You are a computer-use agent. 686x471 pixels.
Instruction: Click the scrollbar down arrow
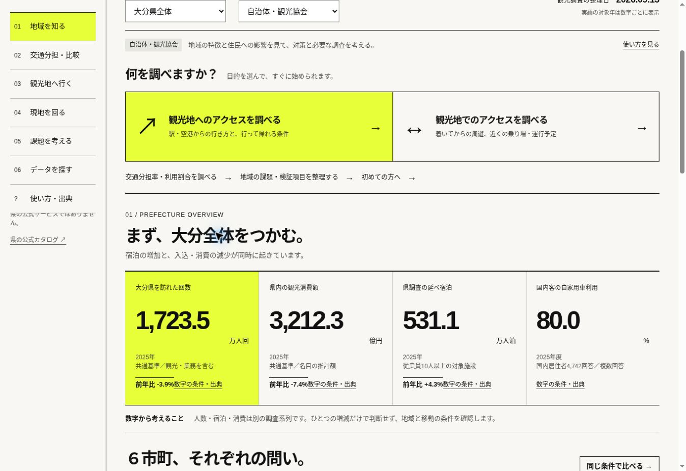(x=682, y=466)
